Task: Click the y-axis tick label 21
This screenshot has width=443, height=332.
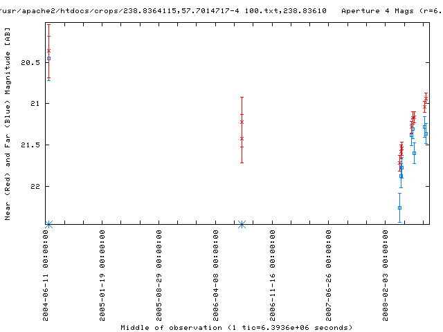Action: tap(35, 104)
